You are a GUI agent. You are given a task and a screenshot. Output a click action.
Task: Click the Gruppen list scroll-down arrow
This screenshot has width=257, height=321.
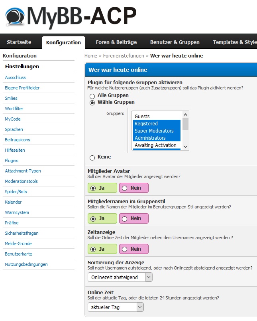tap(186, 147)
